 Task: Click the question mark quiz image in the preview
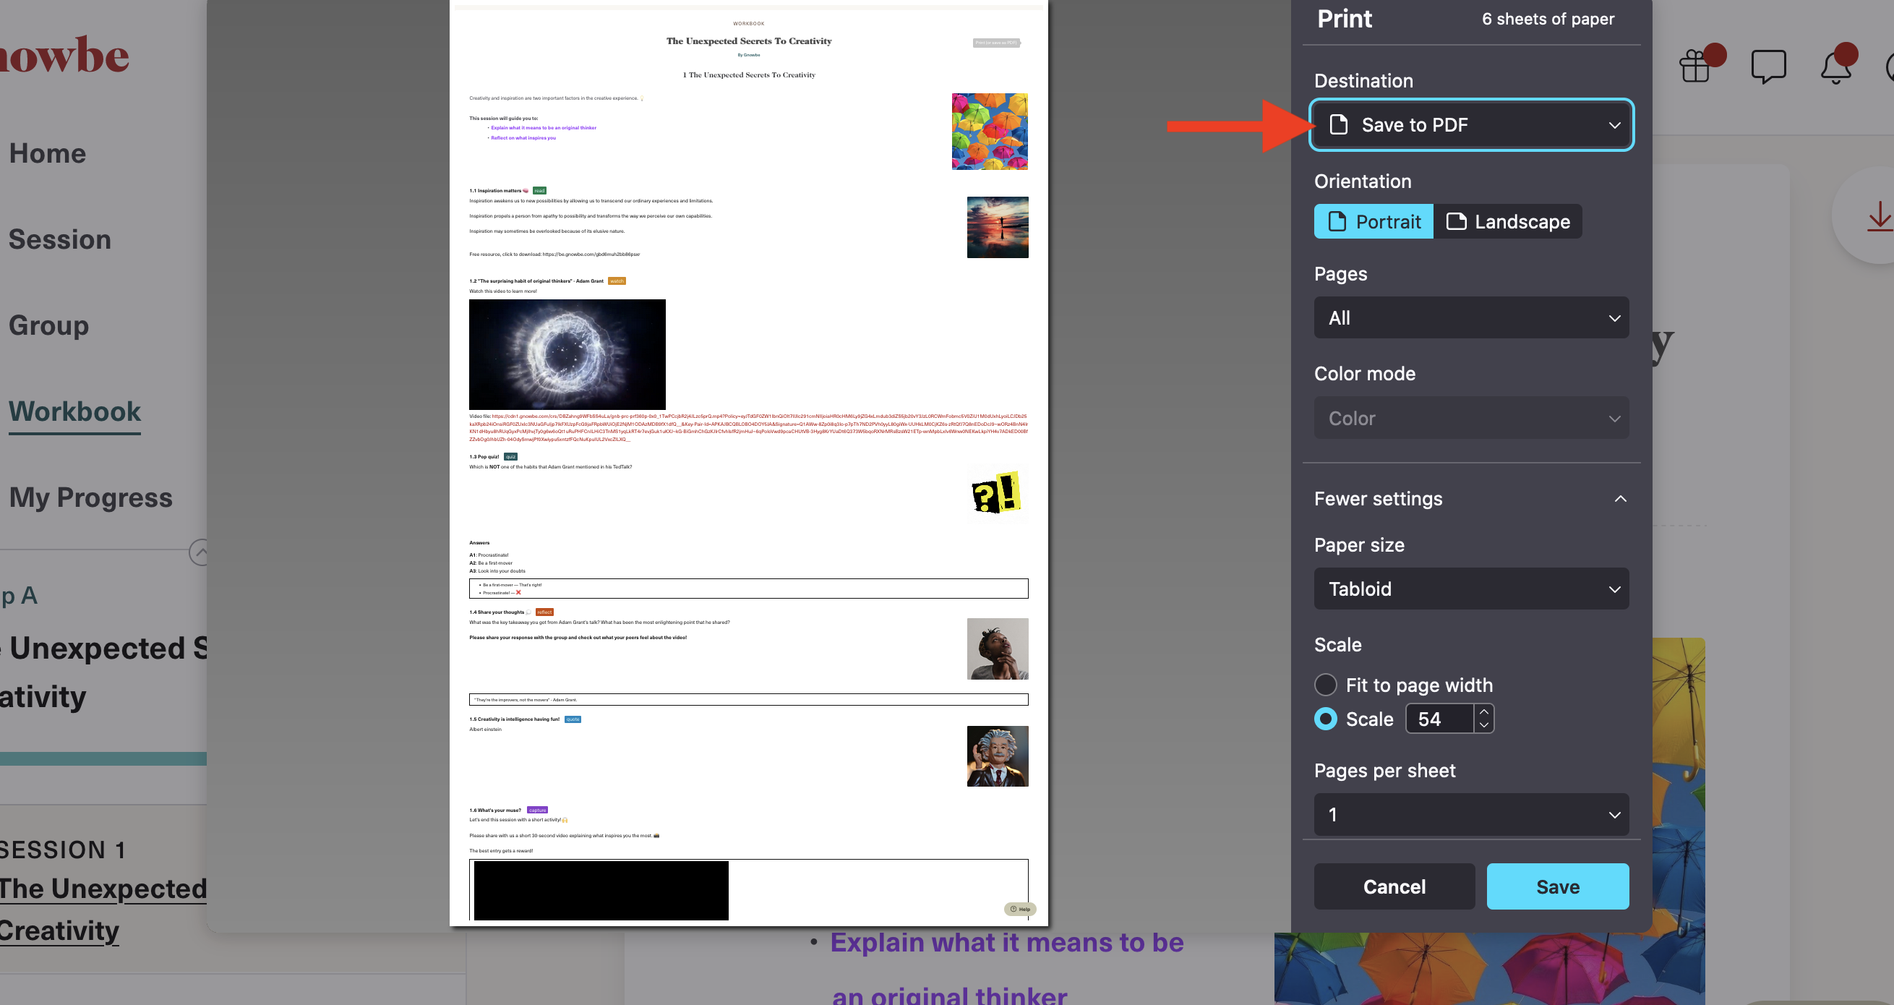pyautogui.click(x=996, y=492)
